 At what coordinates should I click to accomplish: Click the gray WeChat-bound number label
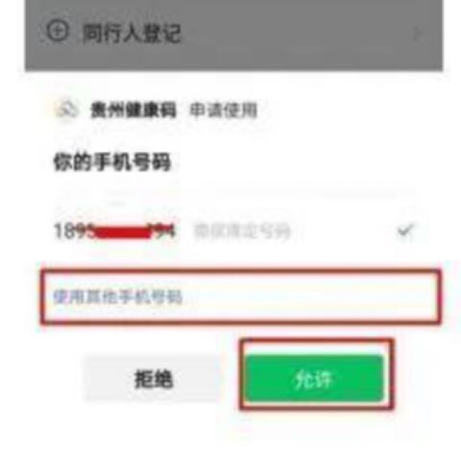pyautogui.click(x=242, y=230)
